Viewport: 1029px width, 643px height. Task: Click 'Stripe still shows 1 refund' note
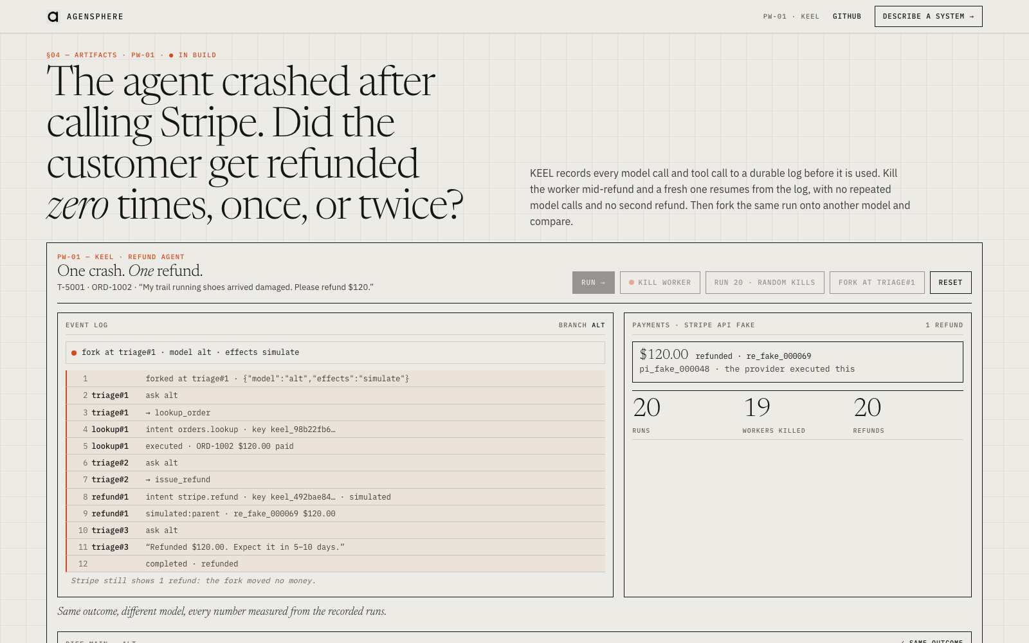[193, 581]
